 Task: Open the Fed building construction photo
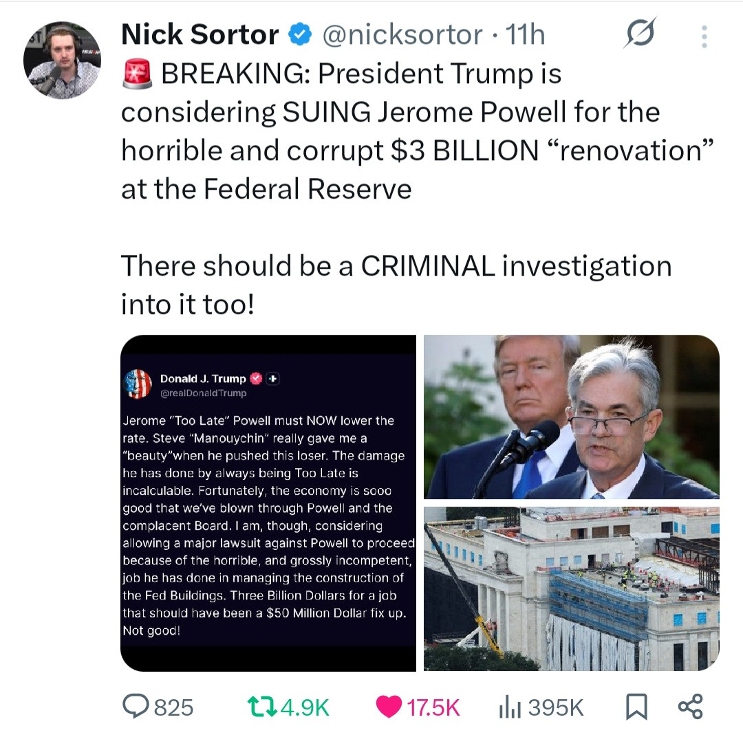coord(572,589)
